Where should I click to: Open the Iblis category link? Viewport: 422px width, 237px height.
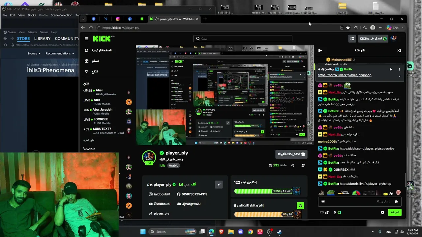tap(162, 166)
